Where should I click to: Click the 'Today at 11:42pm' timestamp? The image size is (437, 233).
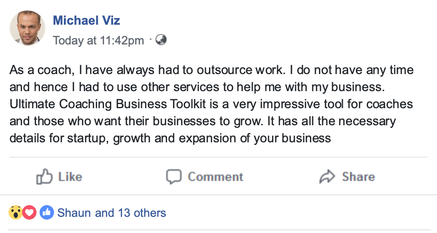98,40
